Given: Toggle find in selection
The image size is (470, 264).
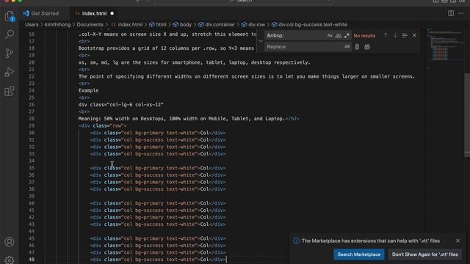Looking at the screenshot, I should (x=405, y=36).
